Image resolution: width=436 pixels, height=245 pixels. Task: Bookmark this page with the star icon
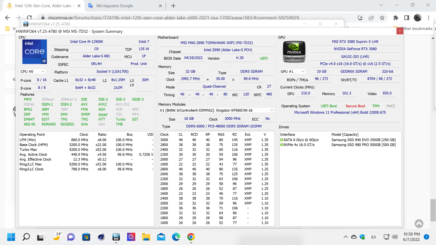[x=382, y=18]
